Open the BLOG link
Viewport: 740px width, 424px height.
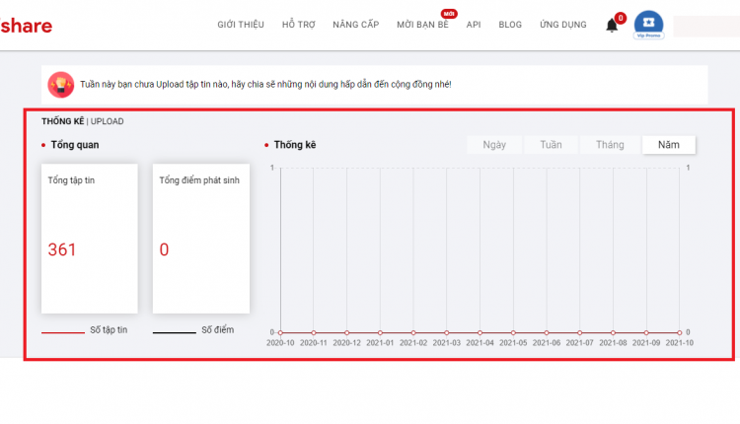(x=510, y=25)
